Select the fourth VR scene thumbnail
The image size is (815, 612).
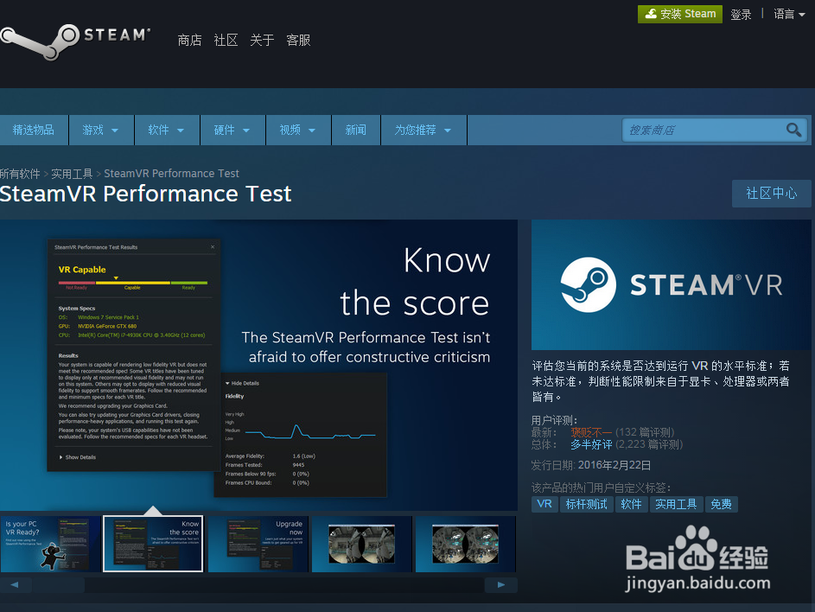(362, 544)
